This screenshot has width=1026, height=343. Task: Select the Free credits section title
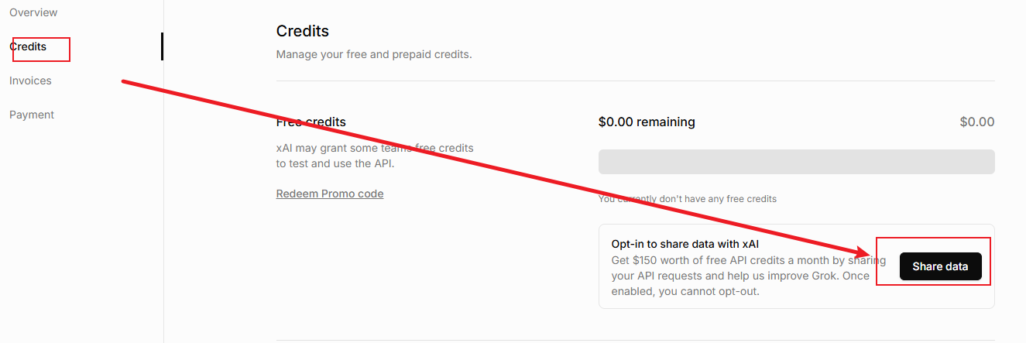(x=311, y=122)
